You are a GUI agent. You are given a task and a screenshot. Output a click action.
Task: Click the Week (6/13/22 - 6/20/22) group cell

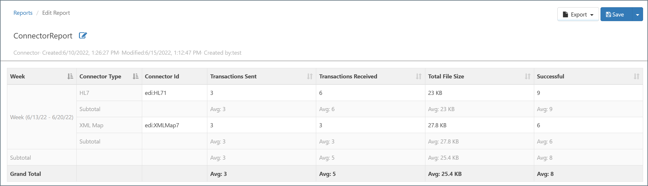tap(42, 117)
